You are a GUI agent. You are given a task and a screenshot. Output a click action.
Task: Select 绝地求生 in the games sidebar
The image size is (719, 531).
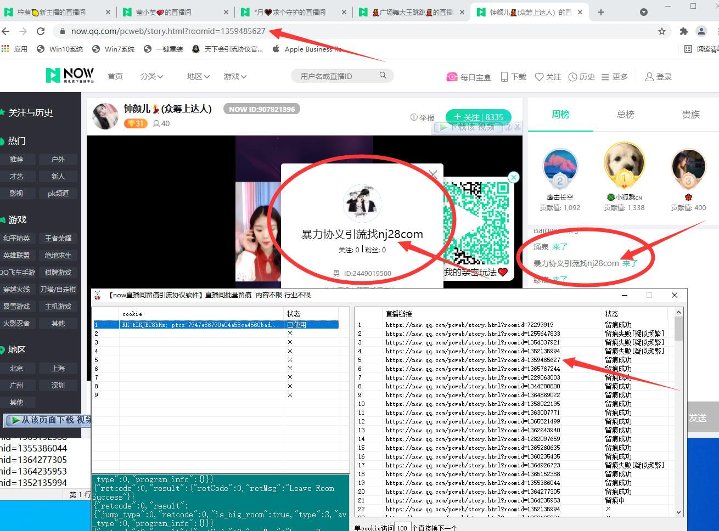point(58,255)
